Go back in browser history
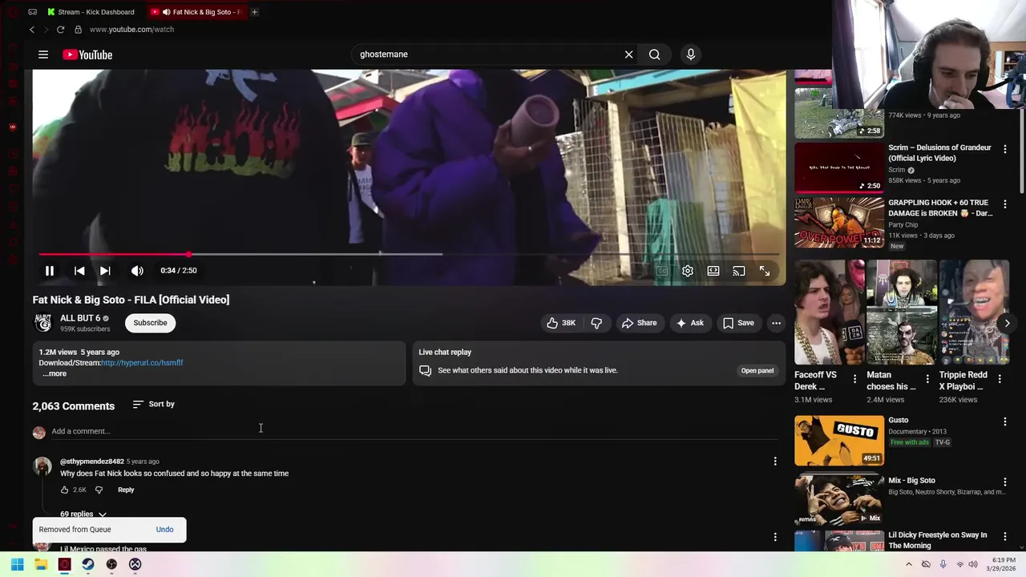 point(32,30)
